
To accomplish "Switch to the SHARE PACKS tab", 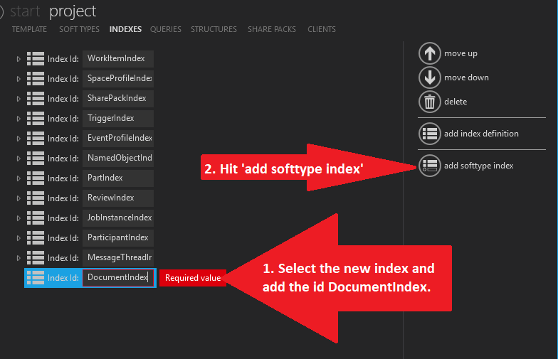I will [272, 29].
